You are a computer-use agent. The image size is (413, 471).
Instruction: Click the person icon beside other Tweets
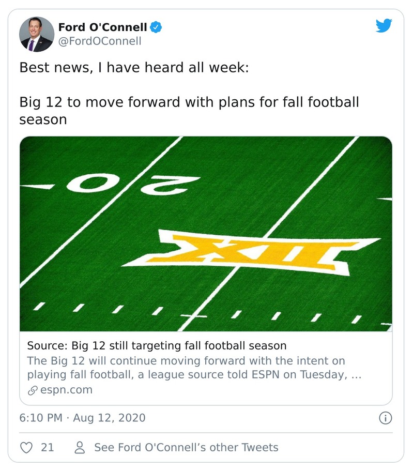pos(80,447)
